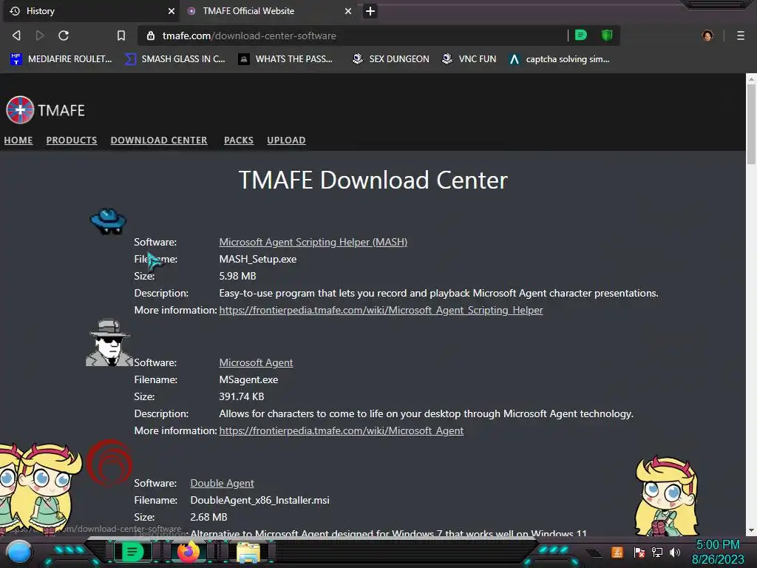757x568 pixels.
Task: Click the Double Agent software link
Action: 222,484
